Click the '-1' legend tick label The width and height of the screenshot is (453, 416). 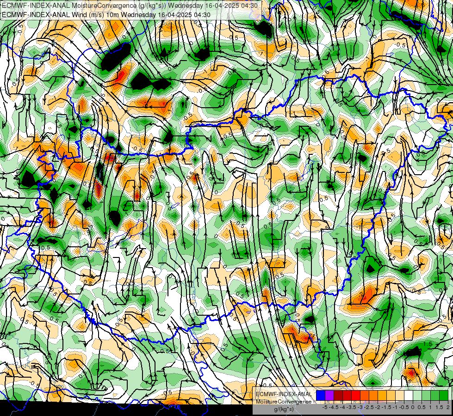395,407
